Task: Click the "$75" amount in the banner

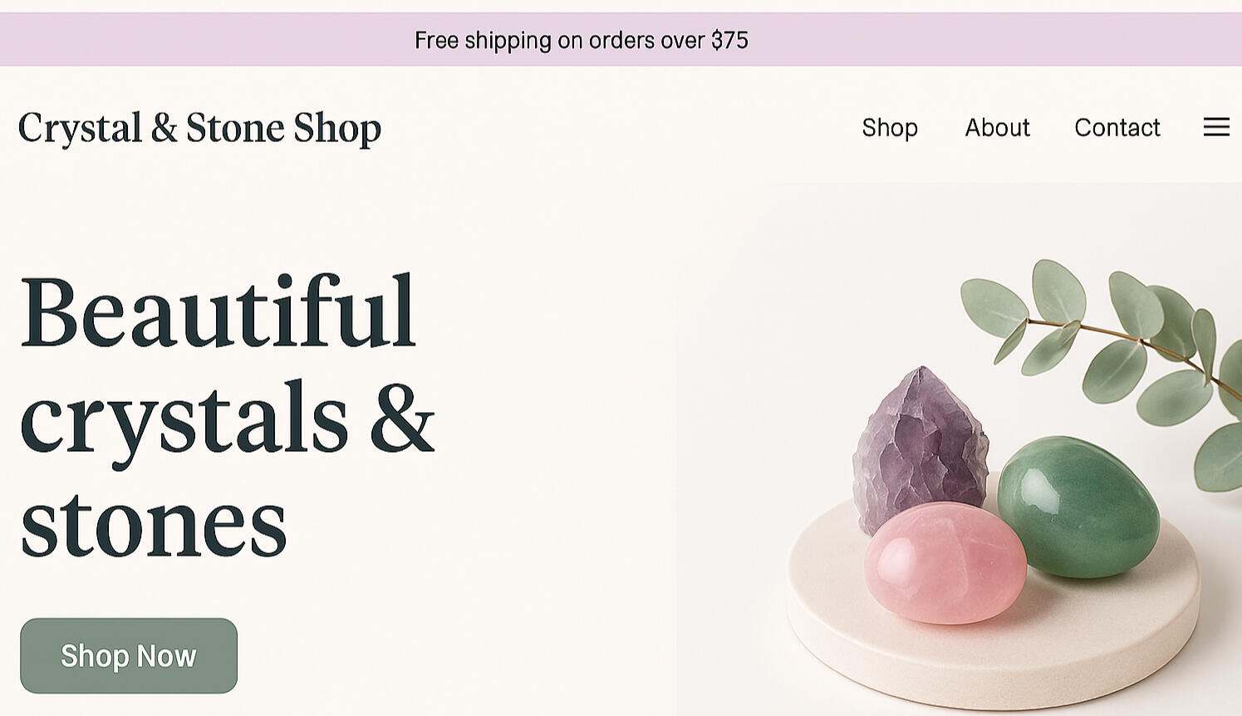Action: tap(729, 40)
